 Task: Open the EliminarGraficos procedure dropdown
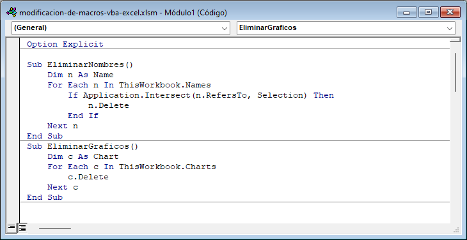point(346,28)
